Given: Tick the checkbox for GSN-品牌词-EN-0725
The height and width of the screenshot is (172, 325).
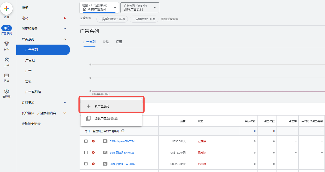Looking at the screenshot, I should [x=86, y=152].
